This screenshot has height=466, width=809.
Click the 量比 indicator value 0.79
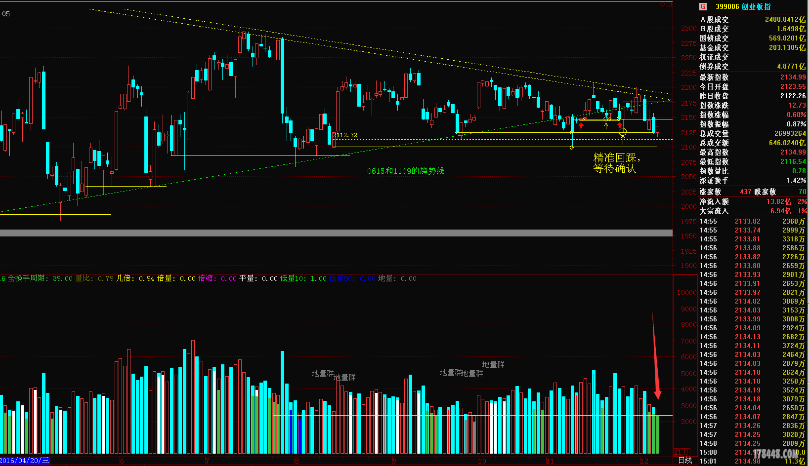[x=106, y=278]
